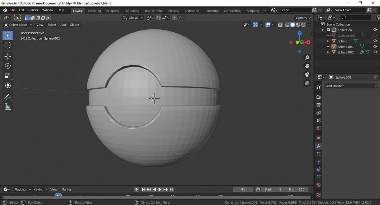380x205 pixels.
Task: Toggle visibility of Sphere.001 in outliner
Action: coord(375,47)
